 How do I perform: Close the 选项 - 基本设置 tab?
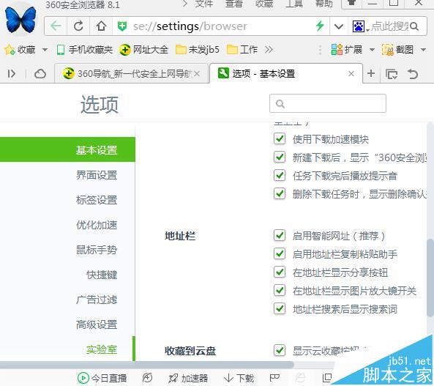351,74
